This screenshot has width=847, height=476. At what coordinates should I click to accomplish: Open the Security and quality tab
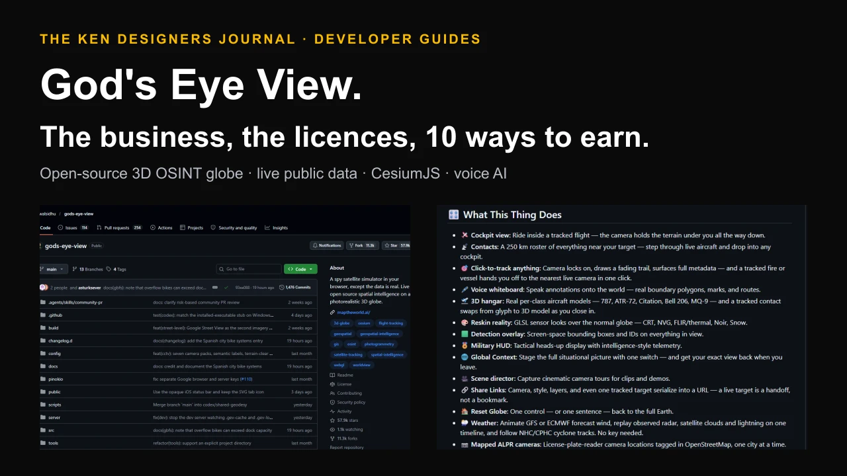click(234, 227)
